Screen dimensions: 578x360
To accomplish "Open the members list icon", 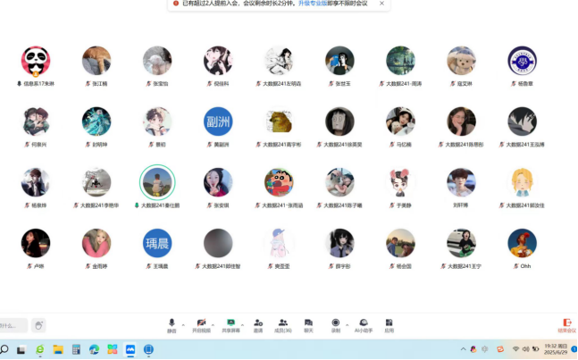I will tap(282, 323).
